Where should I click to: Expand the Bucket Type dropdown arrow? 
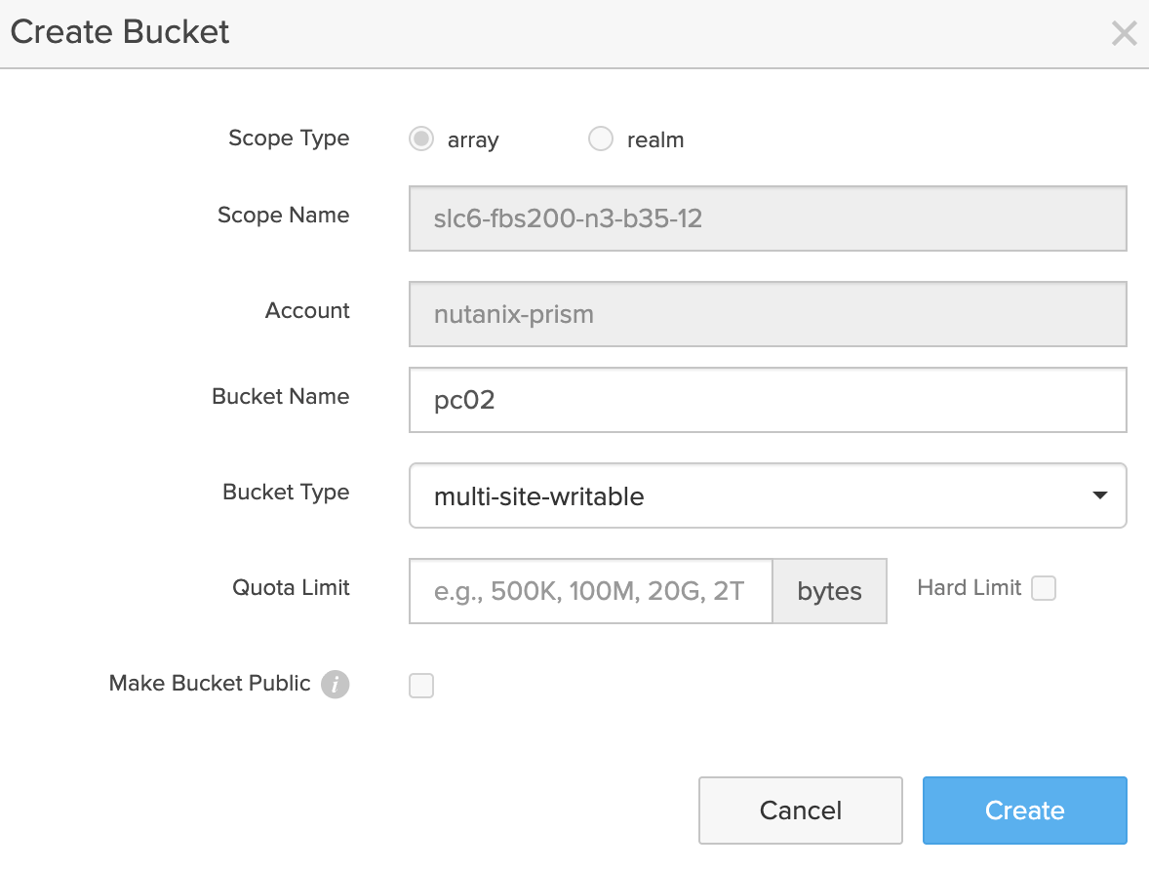coord(1099,495)
